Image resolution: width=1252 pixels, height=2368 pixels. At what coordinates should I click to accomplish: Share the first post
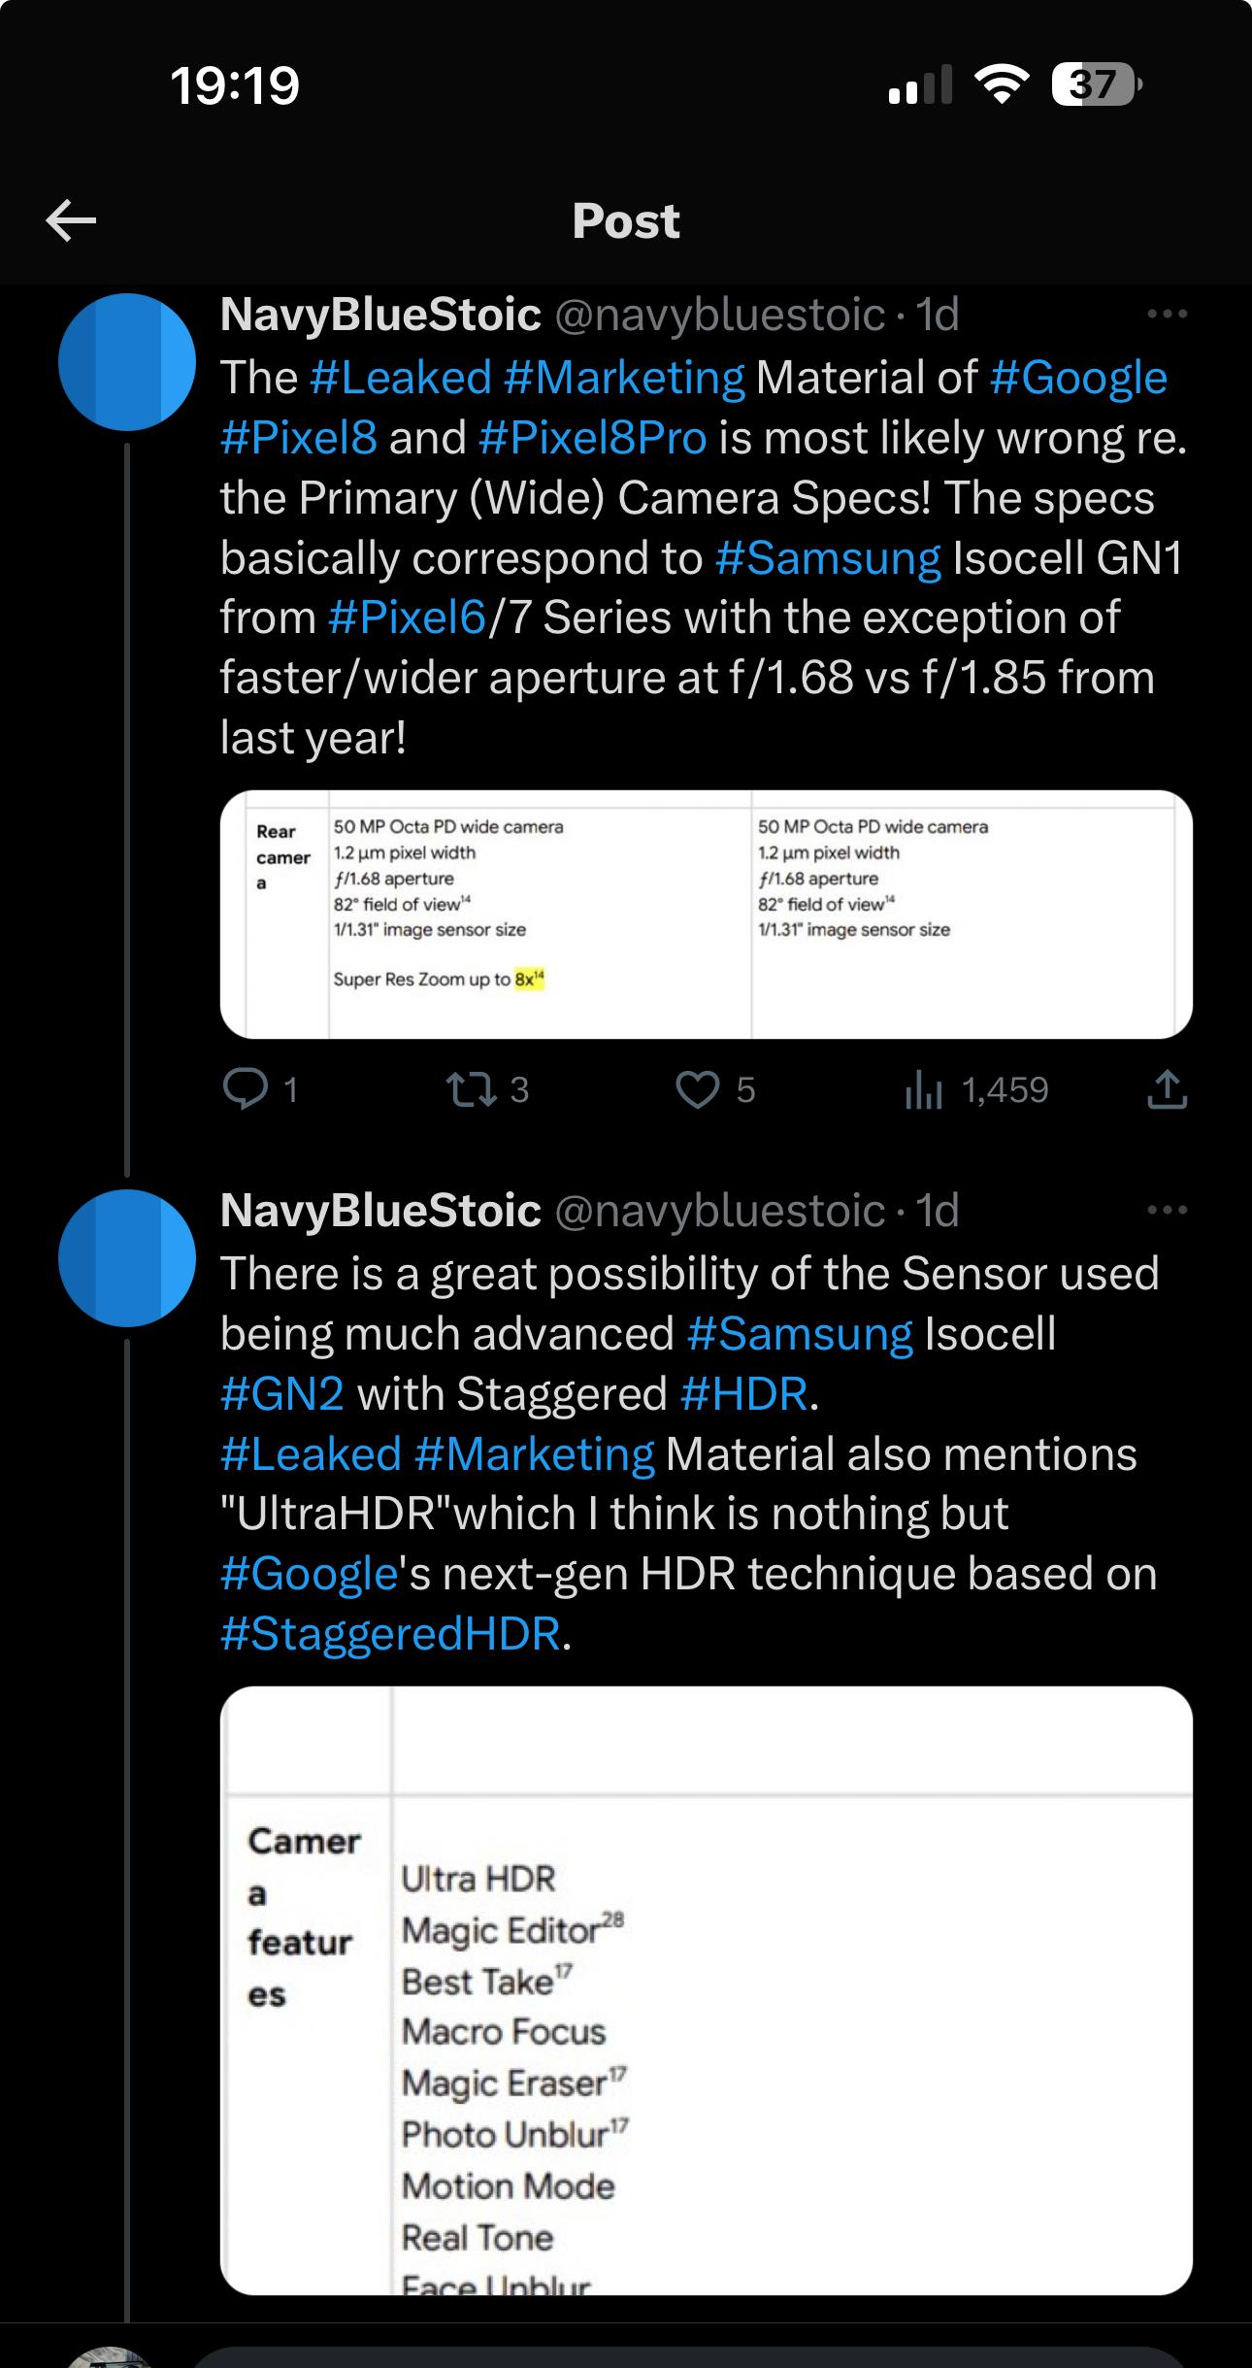click(1166, 1089)
